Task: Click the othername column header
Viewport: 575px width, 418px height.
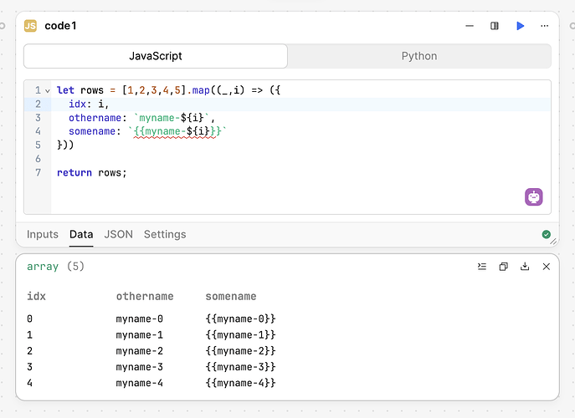Action: pos(145,296)
